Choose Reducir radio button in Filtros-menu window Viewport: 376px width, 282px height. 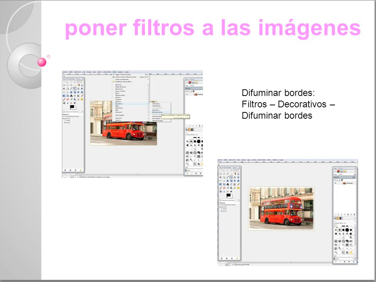click(65, 123)
